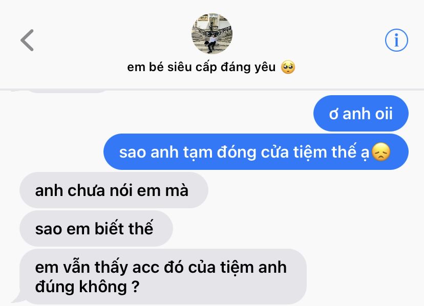Click the partially hidden gray bubble under header

coord(68,91)
